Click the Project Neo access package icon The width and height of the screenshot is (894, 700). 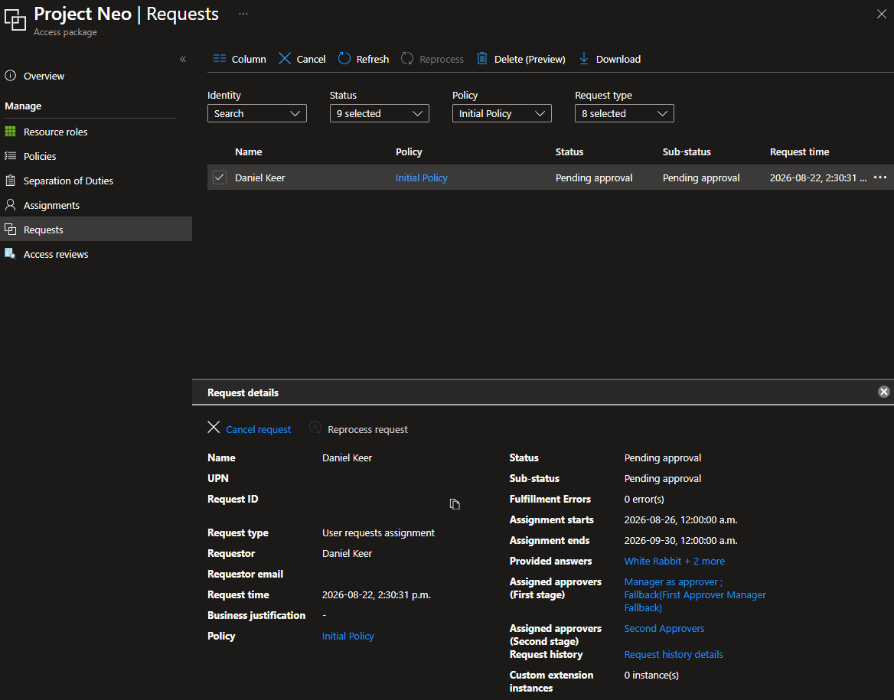click(15, 19)
